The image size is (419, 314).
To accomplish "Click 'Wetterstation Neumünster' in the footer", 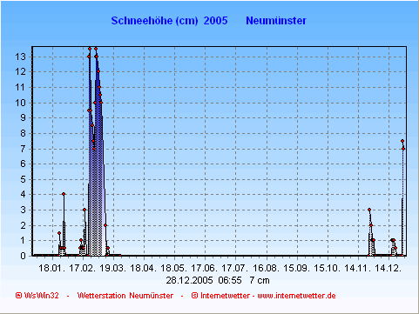I will click(x=125, y=296).
